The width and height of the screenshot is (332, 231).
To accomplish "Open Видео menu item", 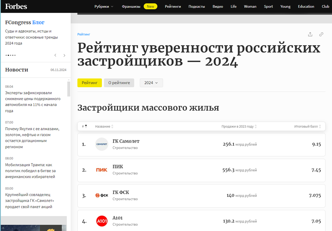I will pos(218,7).
